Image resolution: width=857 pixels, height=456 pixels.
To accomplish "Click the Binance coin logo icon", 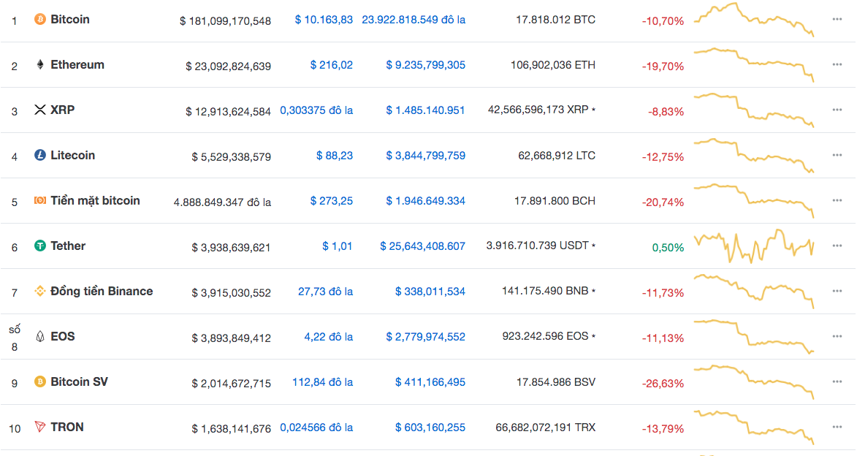I will pyautogui.click(x=40, y=292).
